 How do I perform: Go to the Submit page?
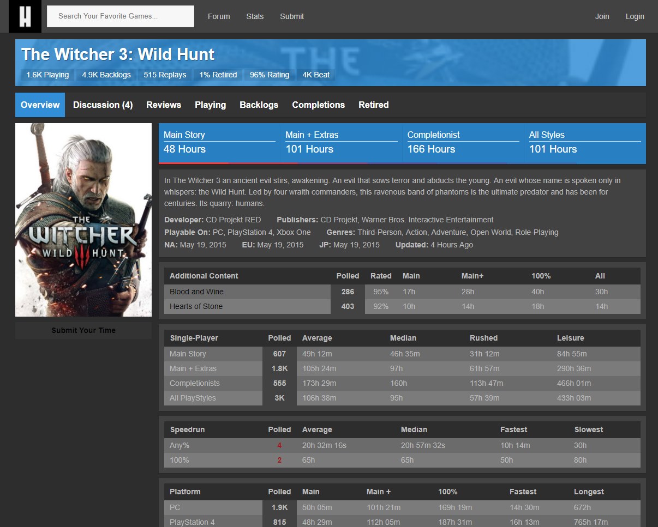(x=292, y=16)
